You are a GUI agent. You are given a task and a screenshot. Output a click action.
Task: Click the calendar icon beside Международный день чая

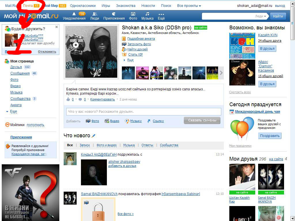[x=232, y=112]
